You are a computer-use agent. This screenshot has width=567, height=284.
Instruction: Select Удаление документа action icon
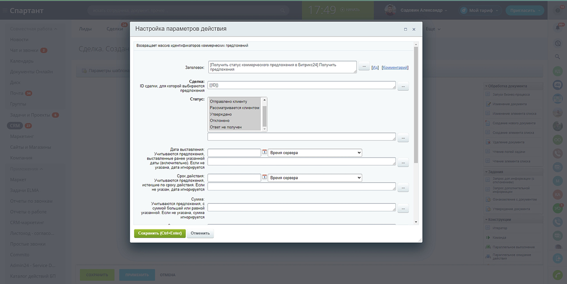[x=488, y=142]
